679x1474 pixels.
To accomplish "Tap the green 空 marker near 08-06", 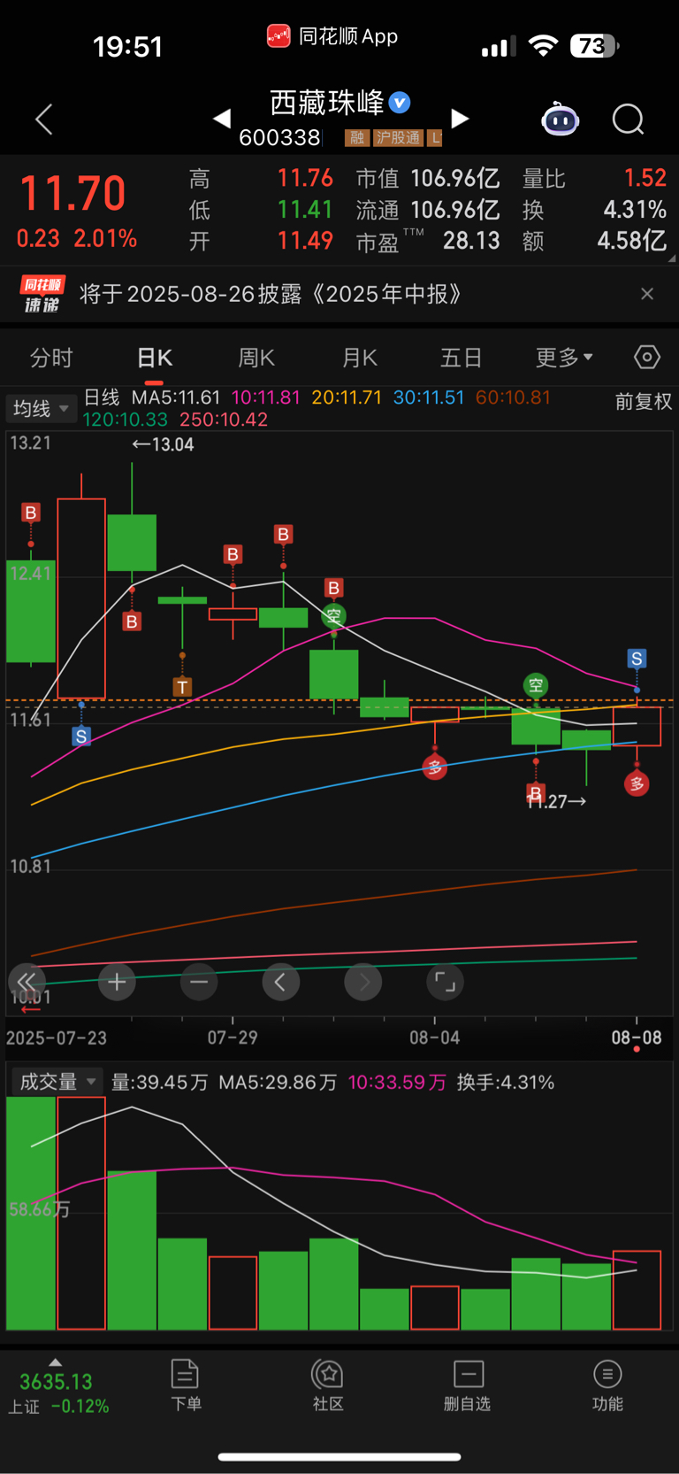I will [x=536, y=685].
